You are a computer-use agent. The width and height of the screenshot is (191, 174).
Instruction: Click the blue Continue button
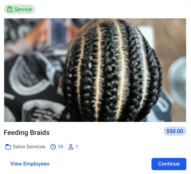(169, 164)
